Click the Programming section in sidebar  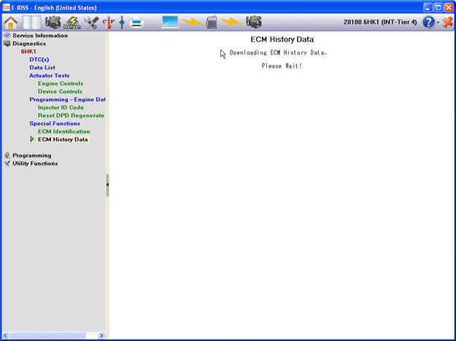pos(31,155)
